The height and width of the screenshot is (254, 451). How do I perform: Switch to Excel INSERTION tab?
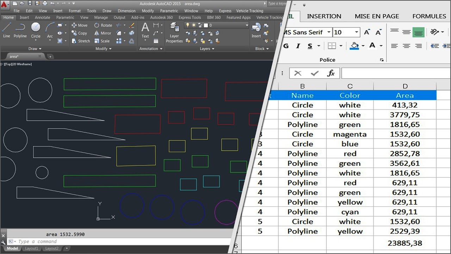pyautogui.click(x=324, y=16)
